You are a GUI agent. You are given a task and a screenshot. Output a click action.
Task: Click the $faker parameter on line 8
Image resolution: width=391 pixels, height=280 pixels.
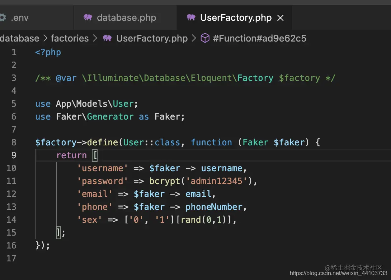(x=289, y=143)
